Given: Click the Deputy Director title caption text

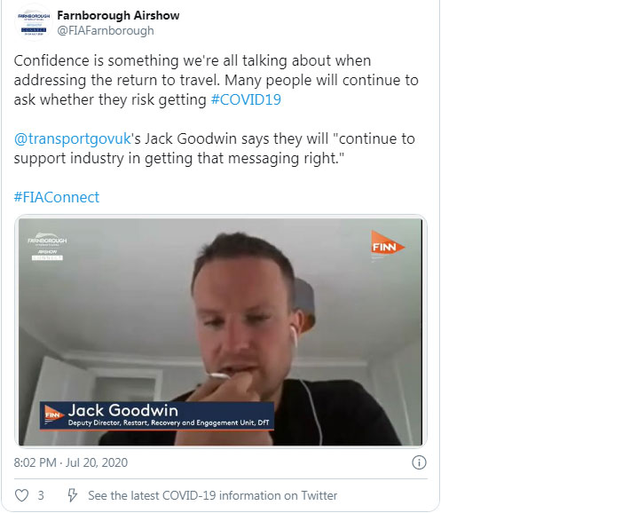Looking at the screenshot, I should tap(169, 423).
